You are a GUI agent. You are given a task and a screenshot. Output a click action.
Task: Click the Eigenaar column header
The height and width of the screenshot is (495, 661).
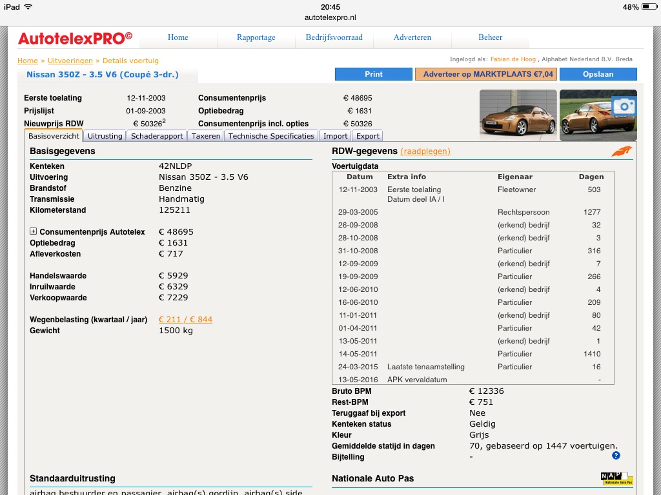tap(514, 177)
